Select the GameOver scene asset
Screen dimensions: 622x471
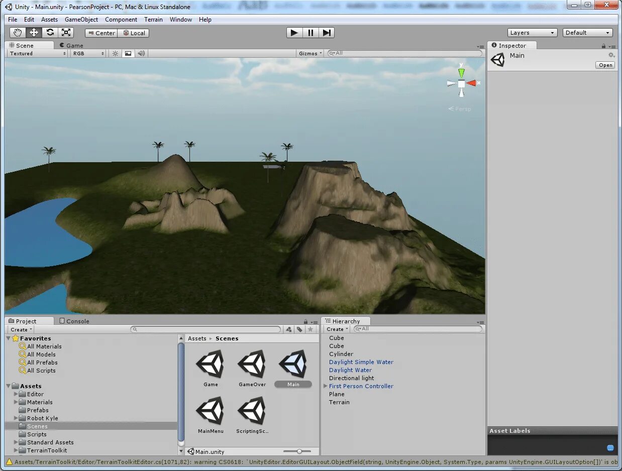[252, 369]
